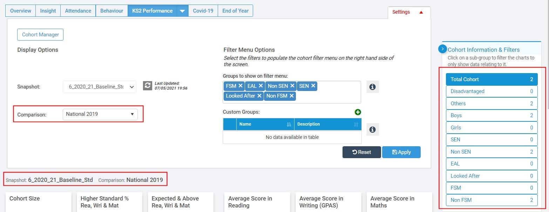
Task: Remove the FSM tag from the filter groups
Action: click(x=240, y=86)
